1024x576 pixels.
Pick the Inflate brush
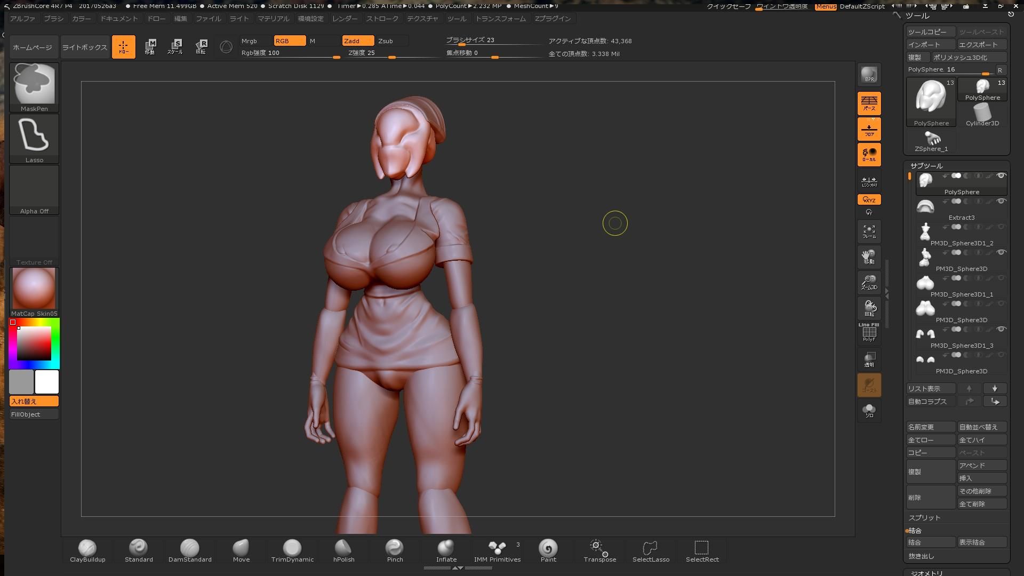[x=446, y=550]
